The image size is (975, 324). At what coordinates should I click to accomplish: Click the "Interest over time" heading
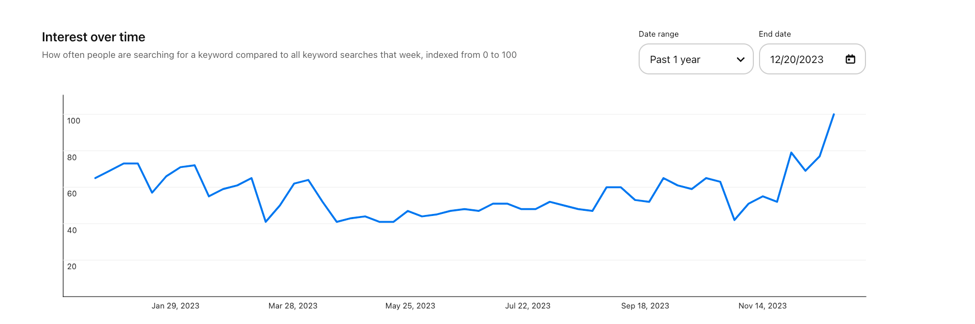coord(94,37)
